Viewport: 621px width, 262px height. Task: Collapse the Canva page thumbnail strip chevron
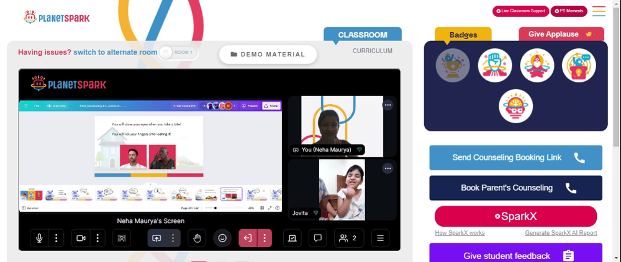150,184
